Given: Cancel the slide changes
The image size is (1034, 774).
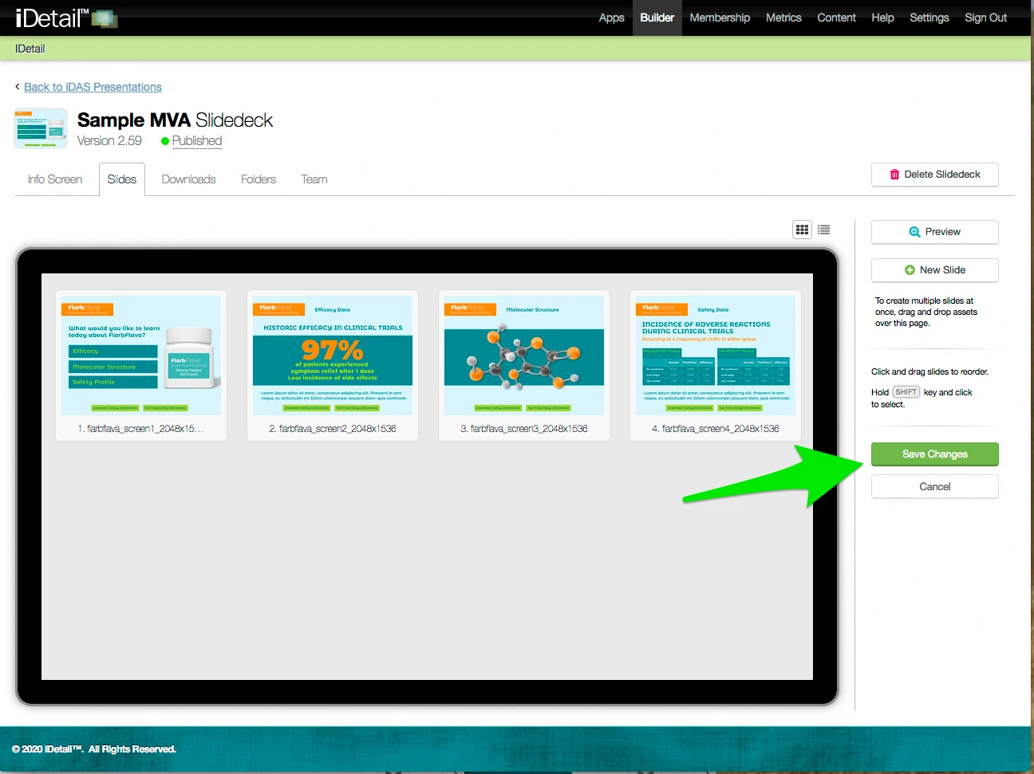Looking at the screenshot, I should [x=935, y=487].
